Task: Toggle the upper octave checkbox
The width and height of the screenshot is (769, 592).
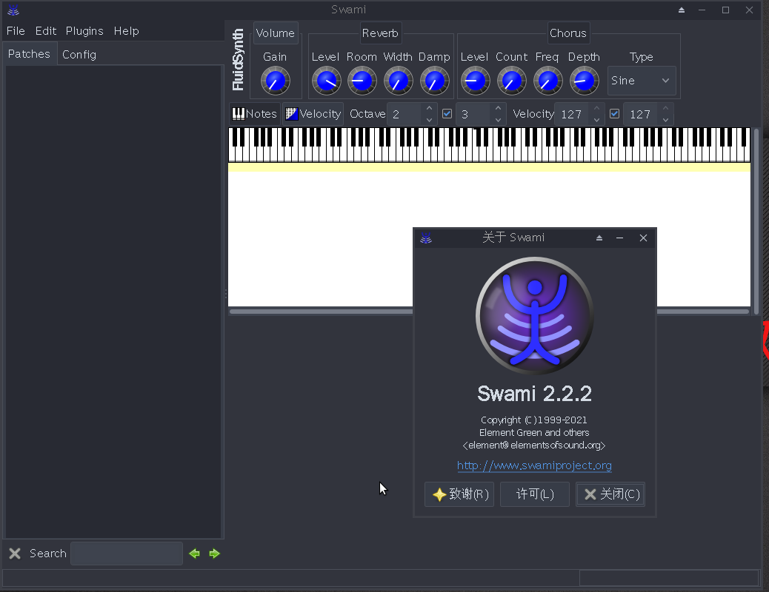Action: [x=447, y=114]
